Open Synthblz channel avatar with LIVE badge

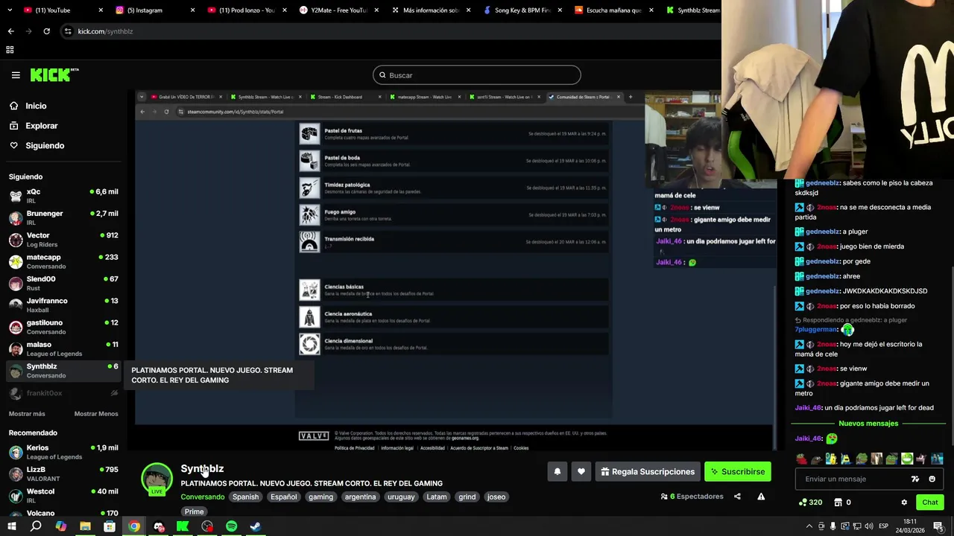[x=157, y=479]
